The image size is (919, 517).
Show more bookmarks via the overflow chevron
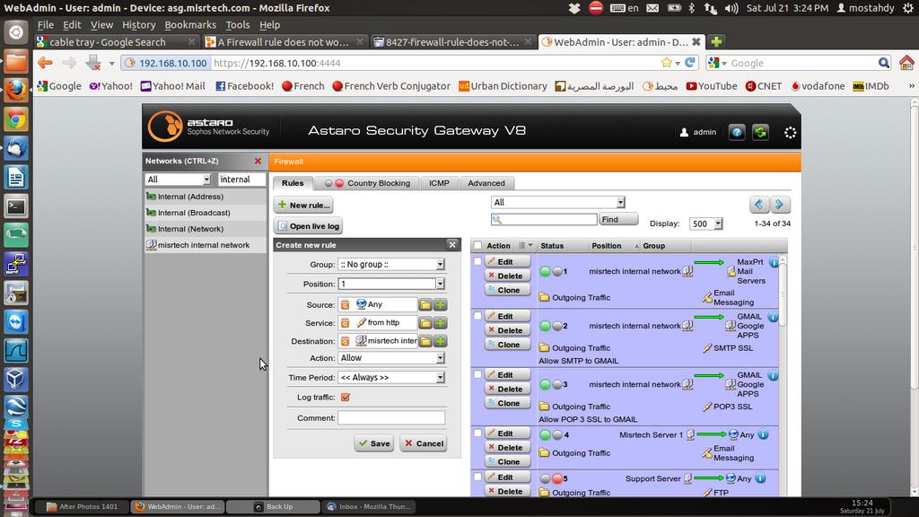pyautogui.click(x=912, y=85)
